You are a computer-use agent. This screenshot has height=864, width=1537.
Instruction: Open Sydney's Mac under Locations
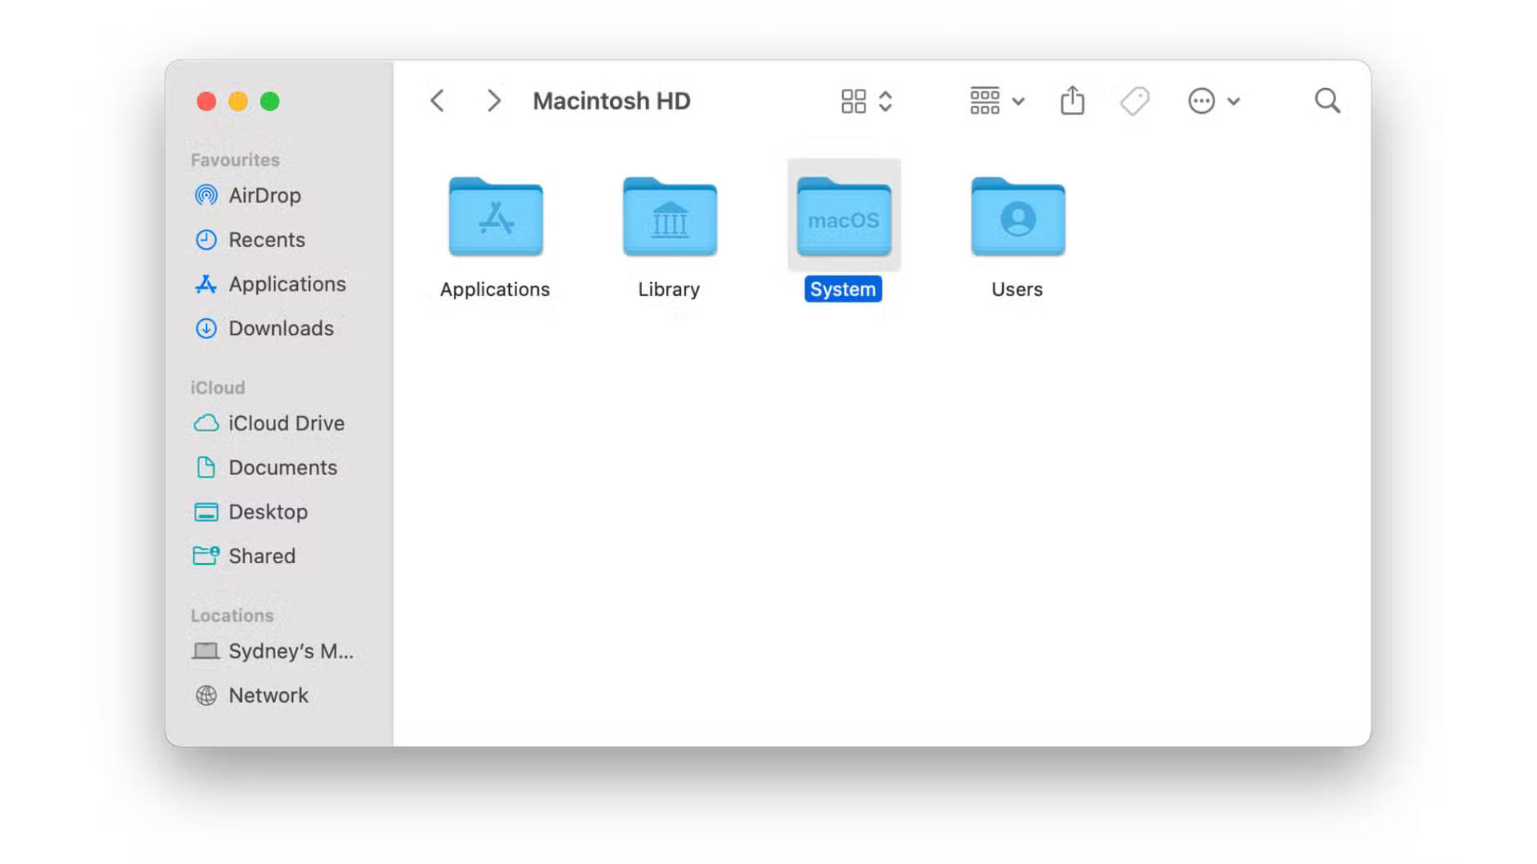[x=290, y=651]
